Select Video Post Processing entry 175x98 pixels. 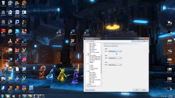coord(94,52)
